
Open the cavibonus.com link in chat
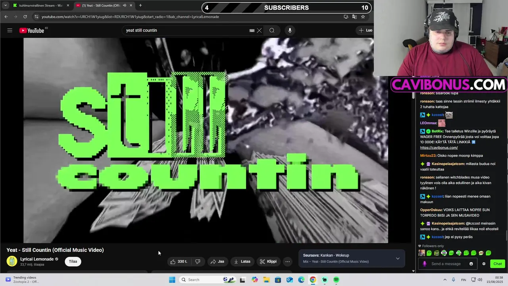pos(439,147)
